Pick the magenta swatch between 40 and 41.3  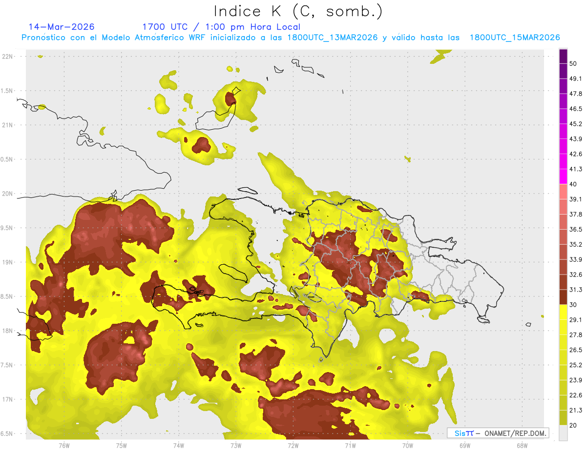563,177
